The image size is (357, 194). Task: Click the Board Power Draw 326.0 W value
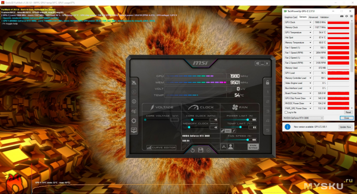tap(320, 93)
